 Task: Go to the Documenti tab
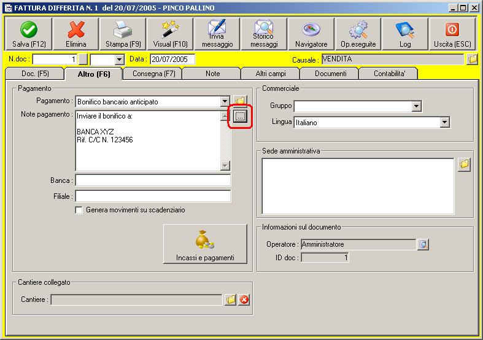tap(331, 74)
